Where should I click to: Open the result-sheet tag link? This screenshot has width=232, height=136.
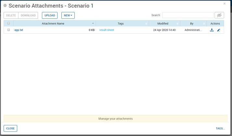(107, 30)
